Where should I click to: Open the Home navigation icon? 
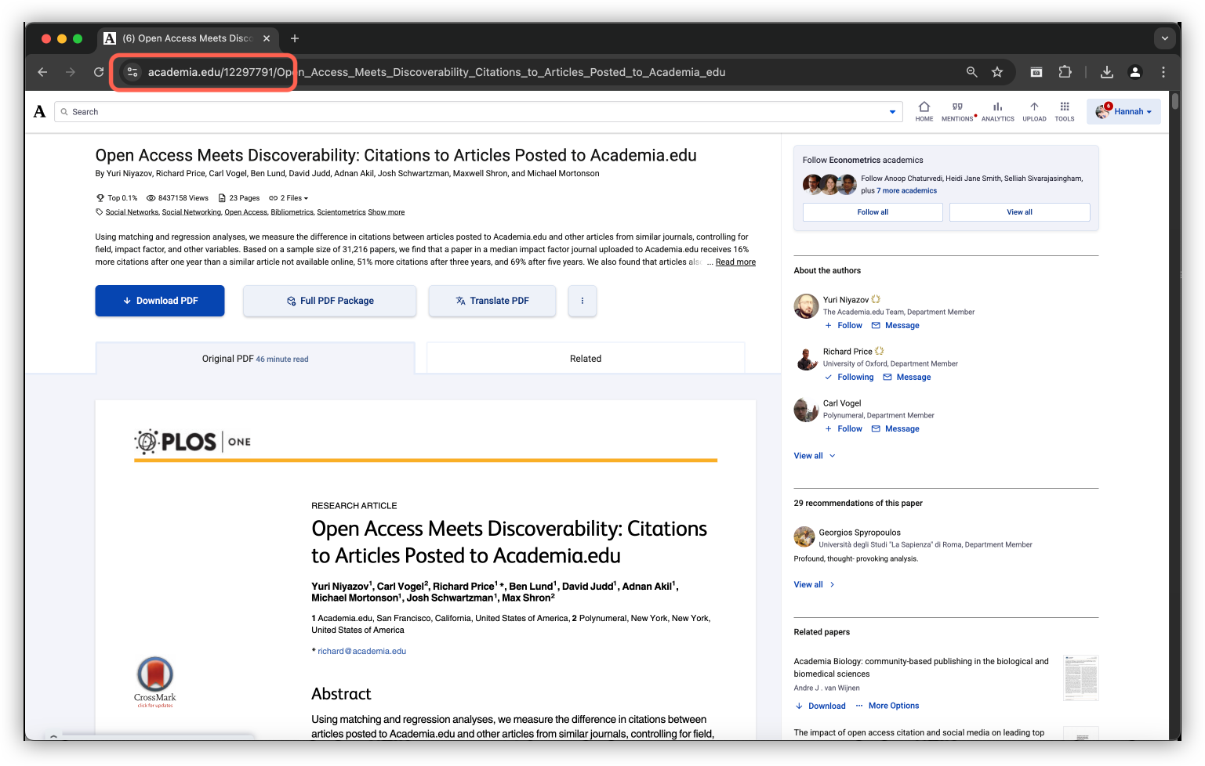point(924,111)
